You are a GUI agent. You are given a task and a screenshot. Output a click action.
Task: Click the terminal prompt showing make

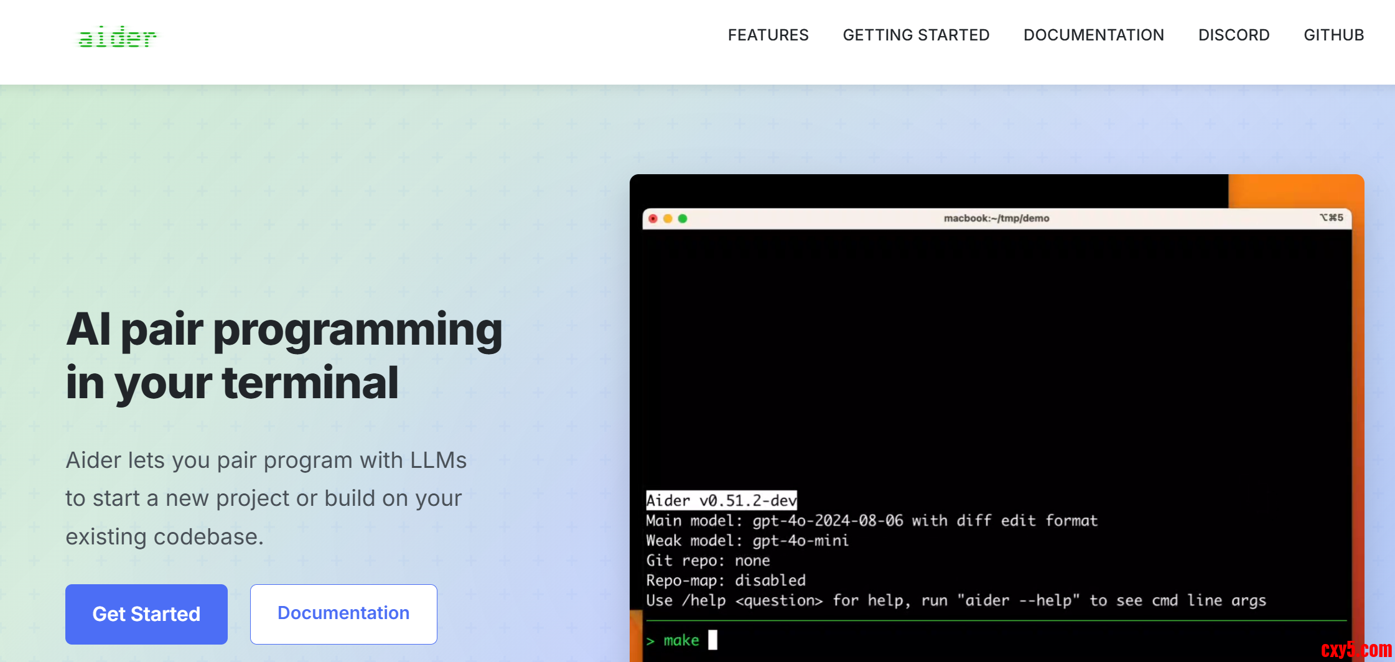tap(681, 640)
